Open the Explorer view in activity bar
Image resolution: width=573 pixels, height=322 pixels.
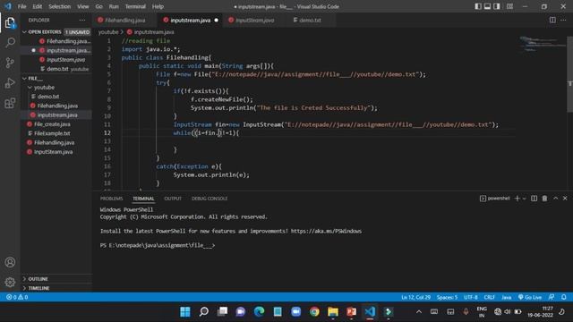click(10, 23)
